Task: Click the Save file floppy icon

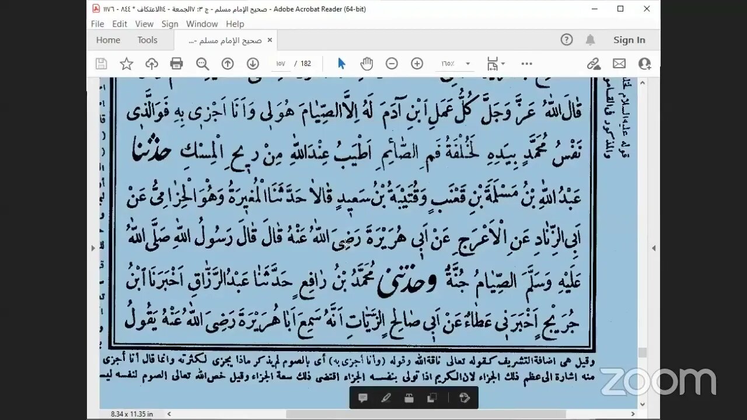Action: pyautogui.click(x=101, y=64)
